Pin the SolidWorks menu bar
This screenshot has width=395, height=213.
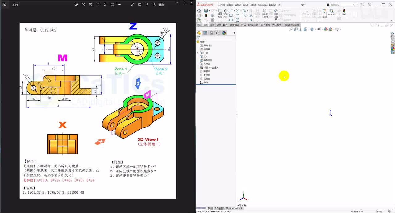pos(279,5)
